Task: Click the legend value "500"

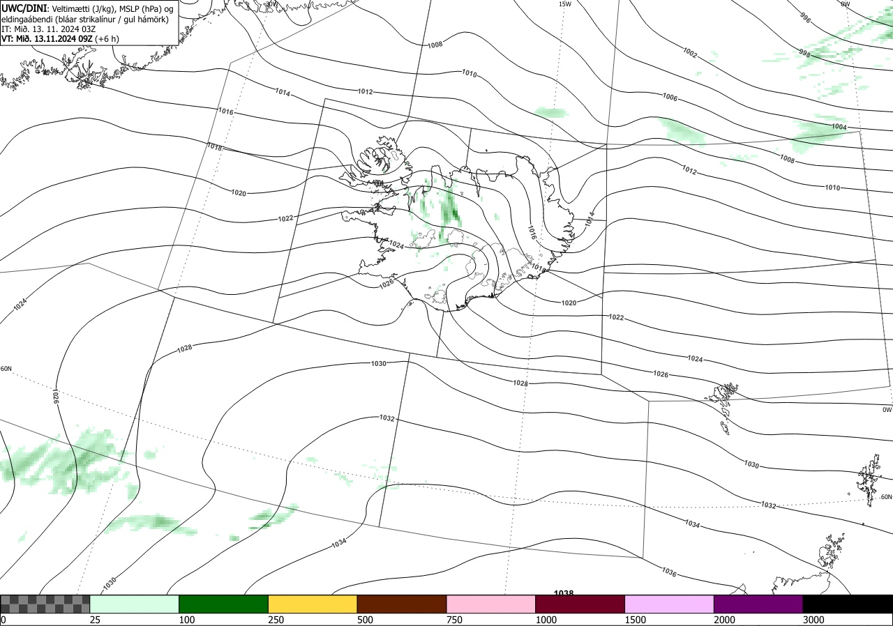Action: click(x=366, y=620)
